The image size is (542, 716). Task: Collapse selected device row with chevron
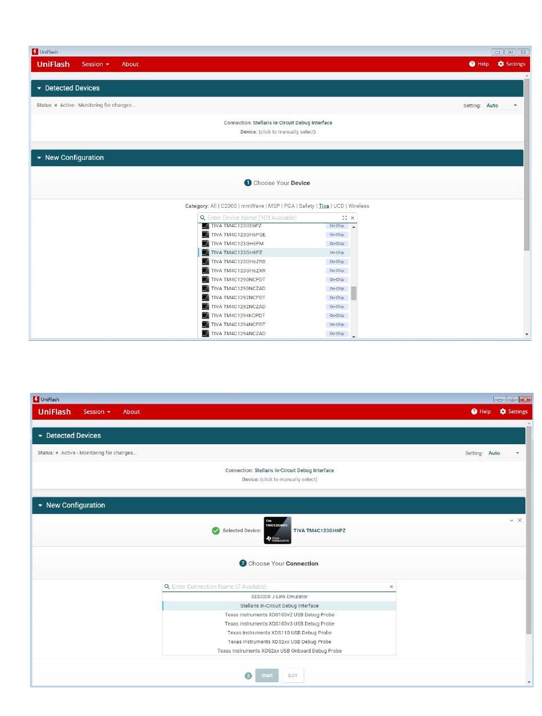click(511, 520)
